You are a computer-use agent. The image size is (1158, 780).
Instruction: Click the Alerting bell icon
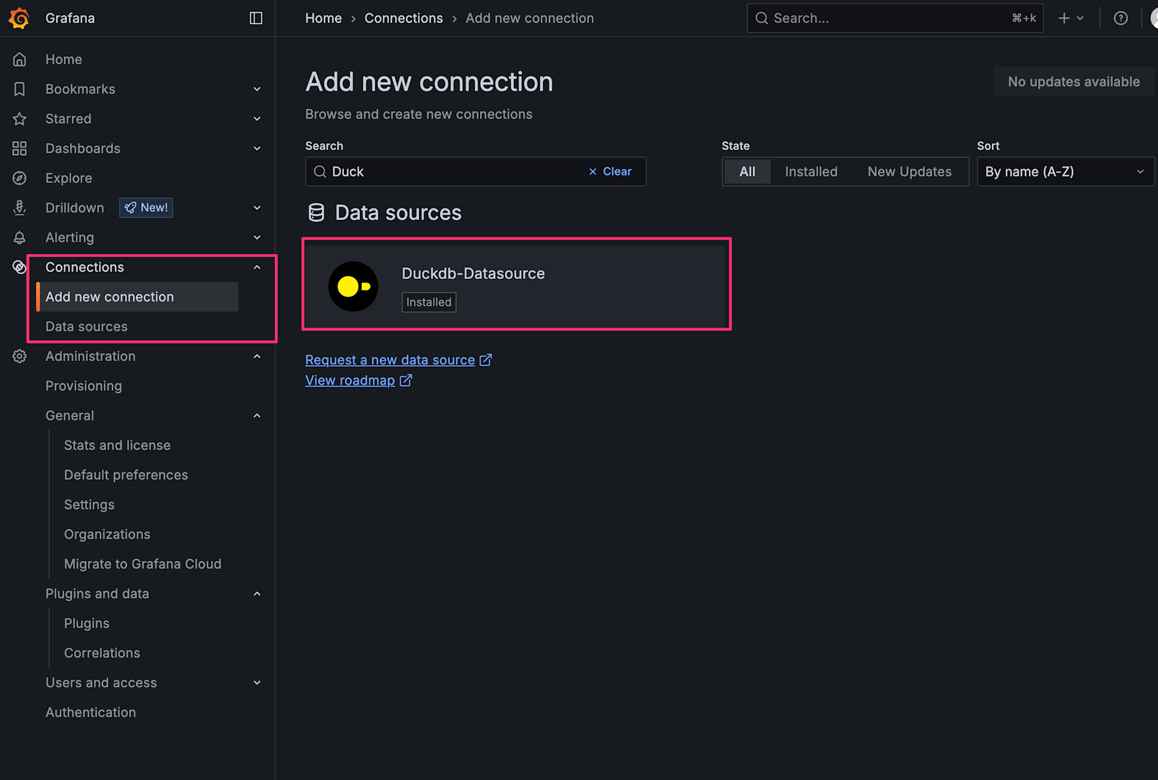tap(20, 237)
